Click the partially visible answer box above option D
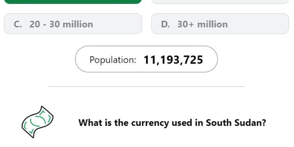The width and height of the screenshot is (294, 147). 220,2
